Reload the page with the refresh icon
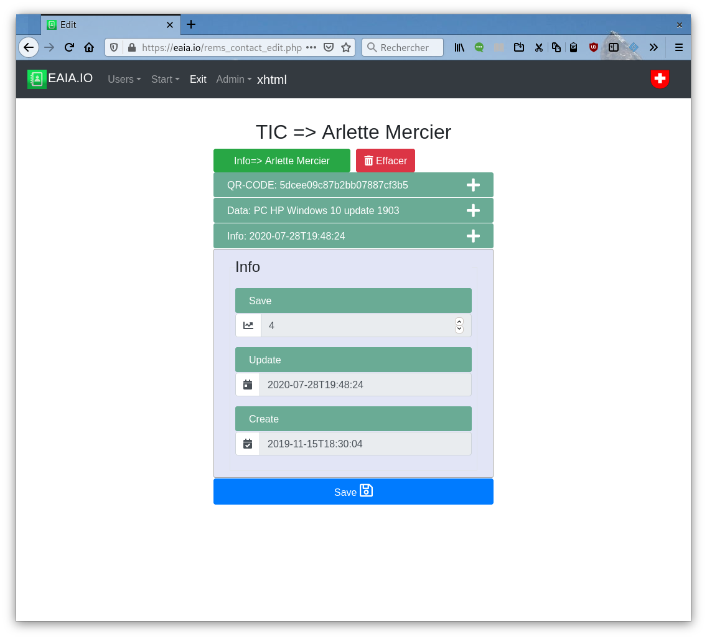The height and width of the screenshot is (639, 707). [x=69, y=47]
